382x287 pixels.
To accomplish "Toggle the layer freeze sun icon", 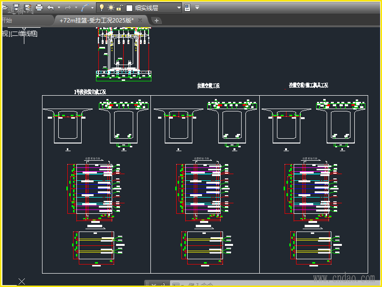I will pos(110,8).
